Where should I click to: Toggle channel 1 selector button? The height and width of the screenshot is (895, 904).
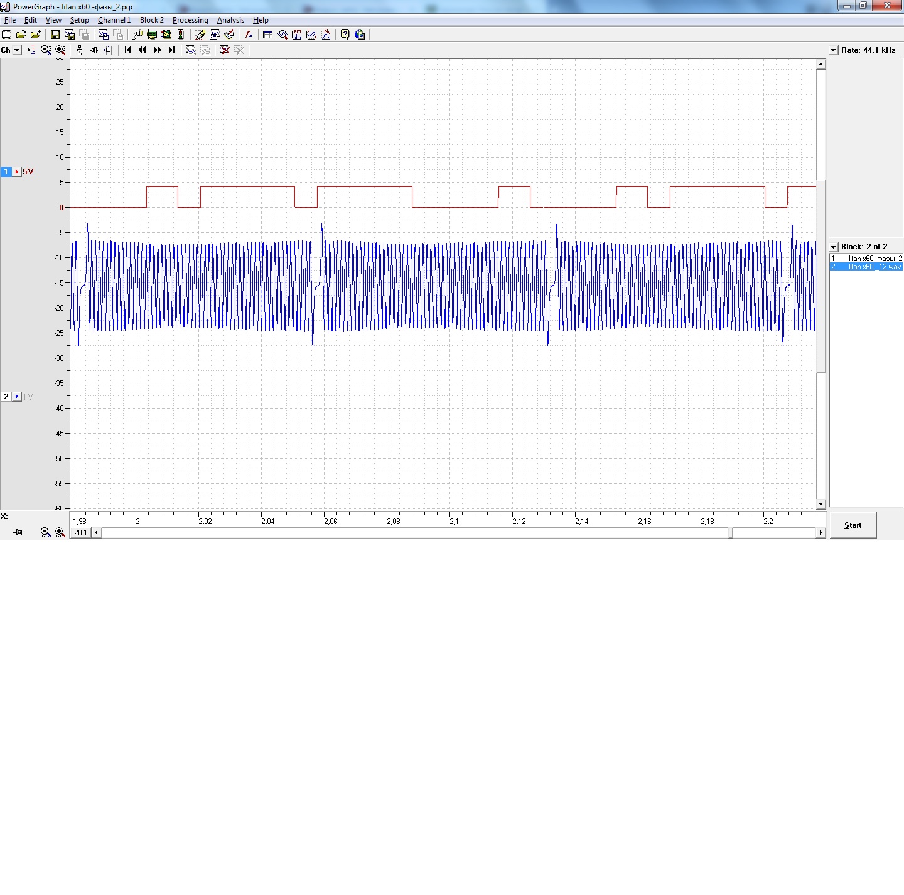[6, 171]
